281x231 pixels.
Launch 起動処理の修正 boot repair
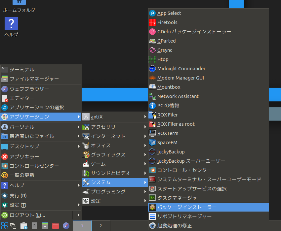click(x=208, y=226)
